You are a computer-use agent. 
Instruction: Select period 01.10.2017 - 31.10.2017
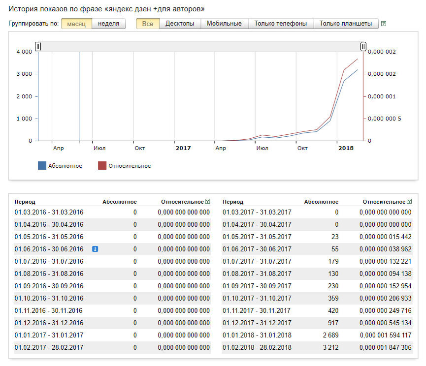(x=257, y=298)
